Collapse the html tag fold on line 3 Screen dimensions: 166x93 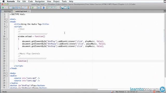point(6,19)
